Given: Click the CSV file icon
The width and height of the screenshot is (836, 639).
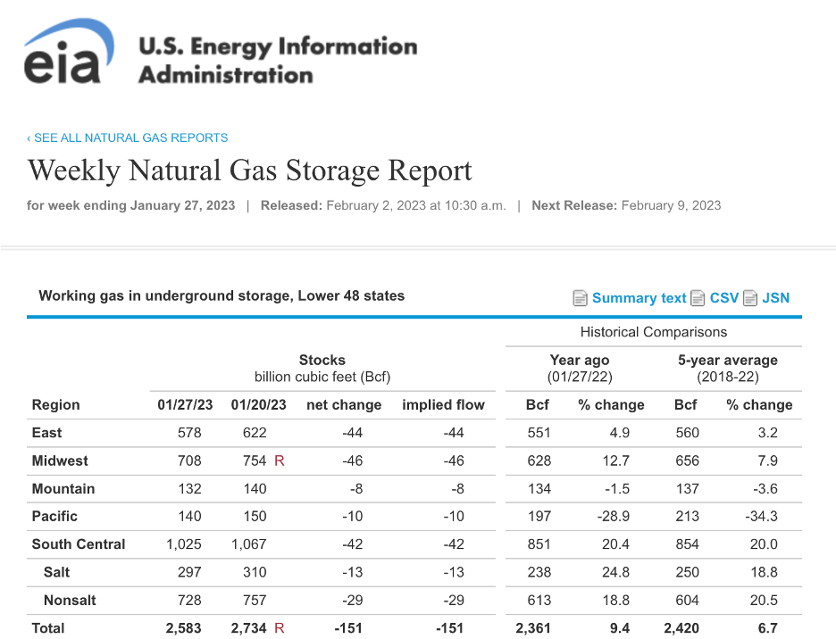Looking at the screenshot, I should point(698,298).
